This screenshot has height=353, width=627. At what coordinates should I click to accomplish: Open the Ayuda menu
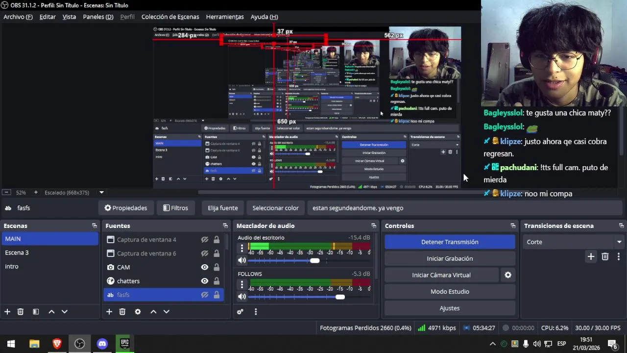tap(264, 17)
